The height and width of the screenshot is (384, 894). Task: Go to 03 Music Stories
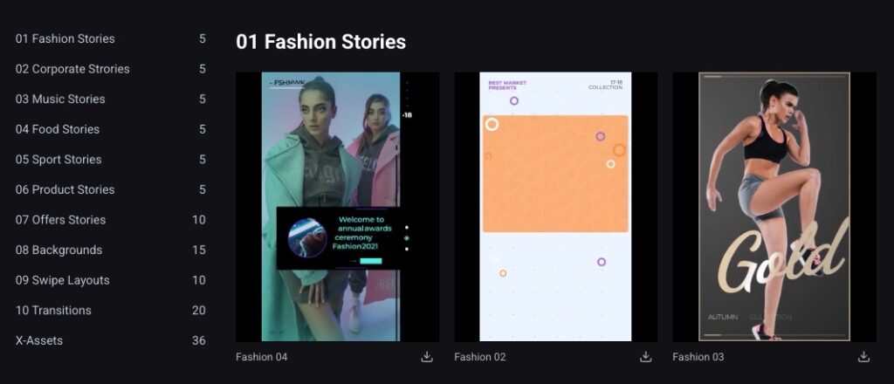tap(60, 99)
